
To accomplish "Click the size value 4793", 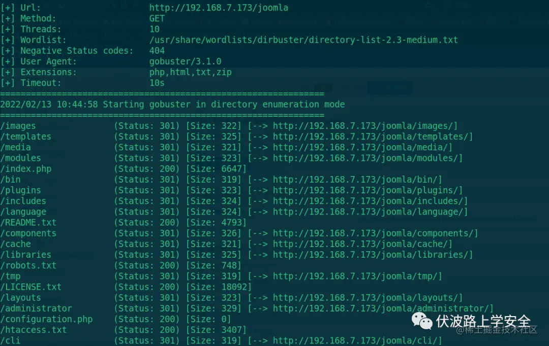I will click(231, 223).
